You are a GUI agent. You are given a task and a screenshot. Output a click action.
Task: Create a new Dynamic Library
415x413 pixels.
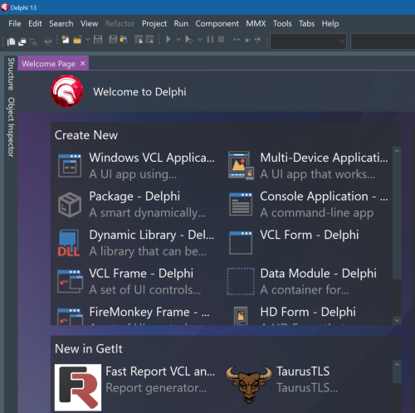pyautogui.click(x=136, y=243)
